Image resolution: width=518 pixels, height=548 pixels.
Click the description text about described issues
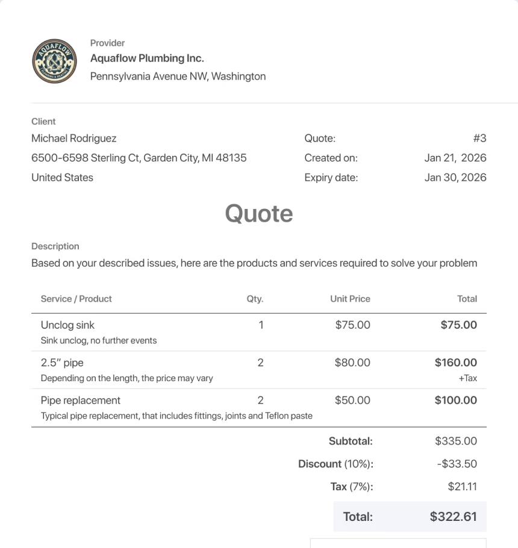tap(254, 263)
